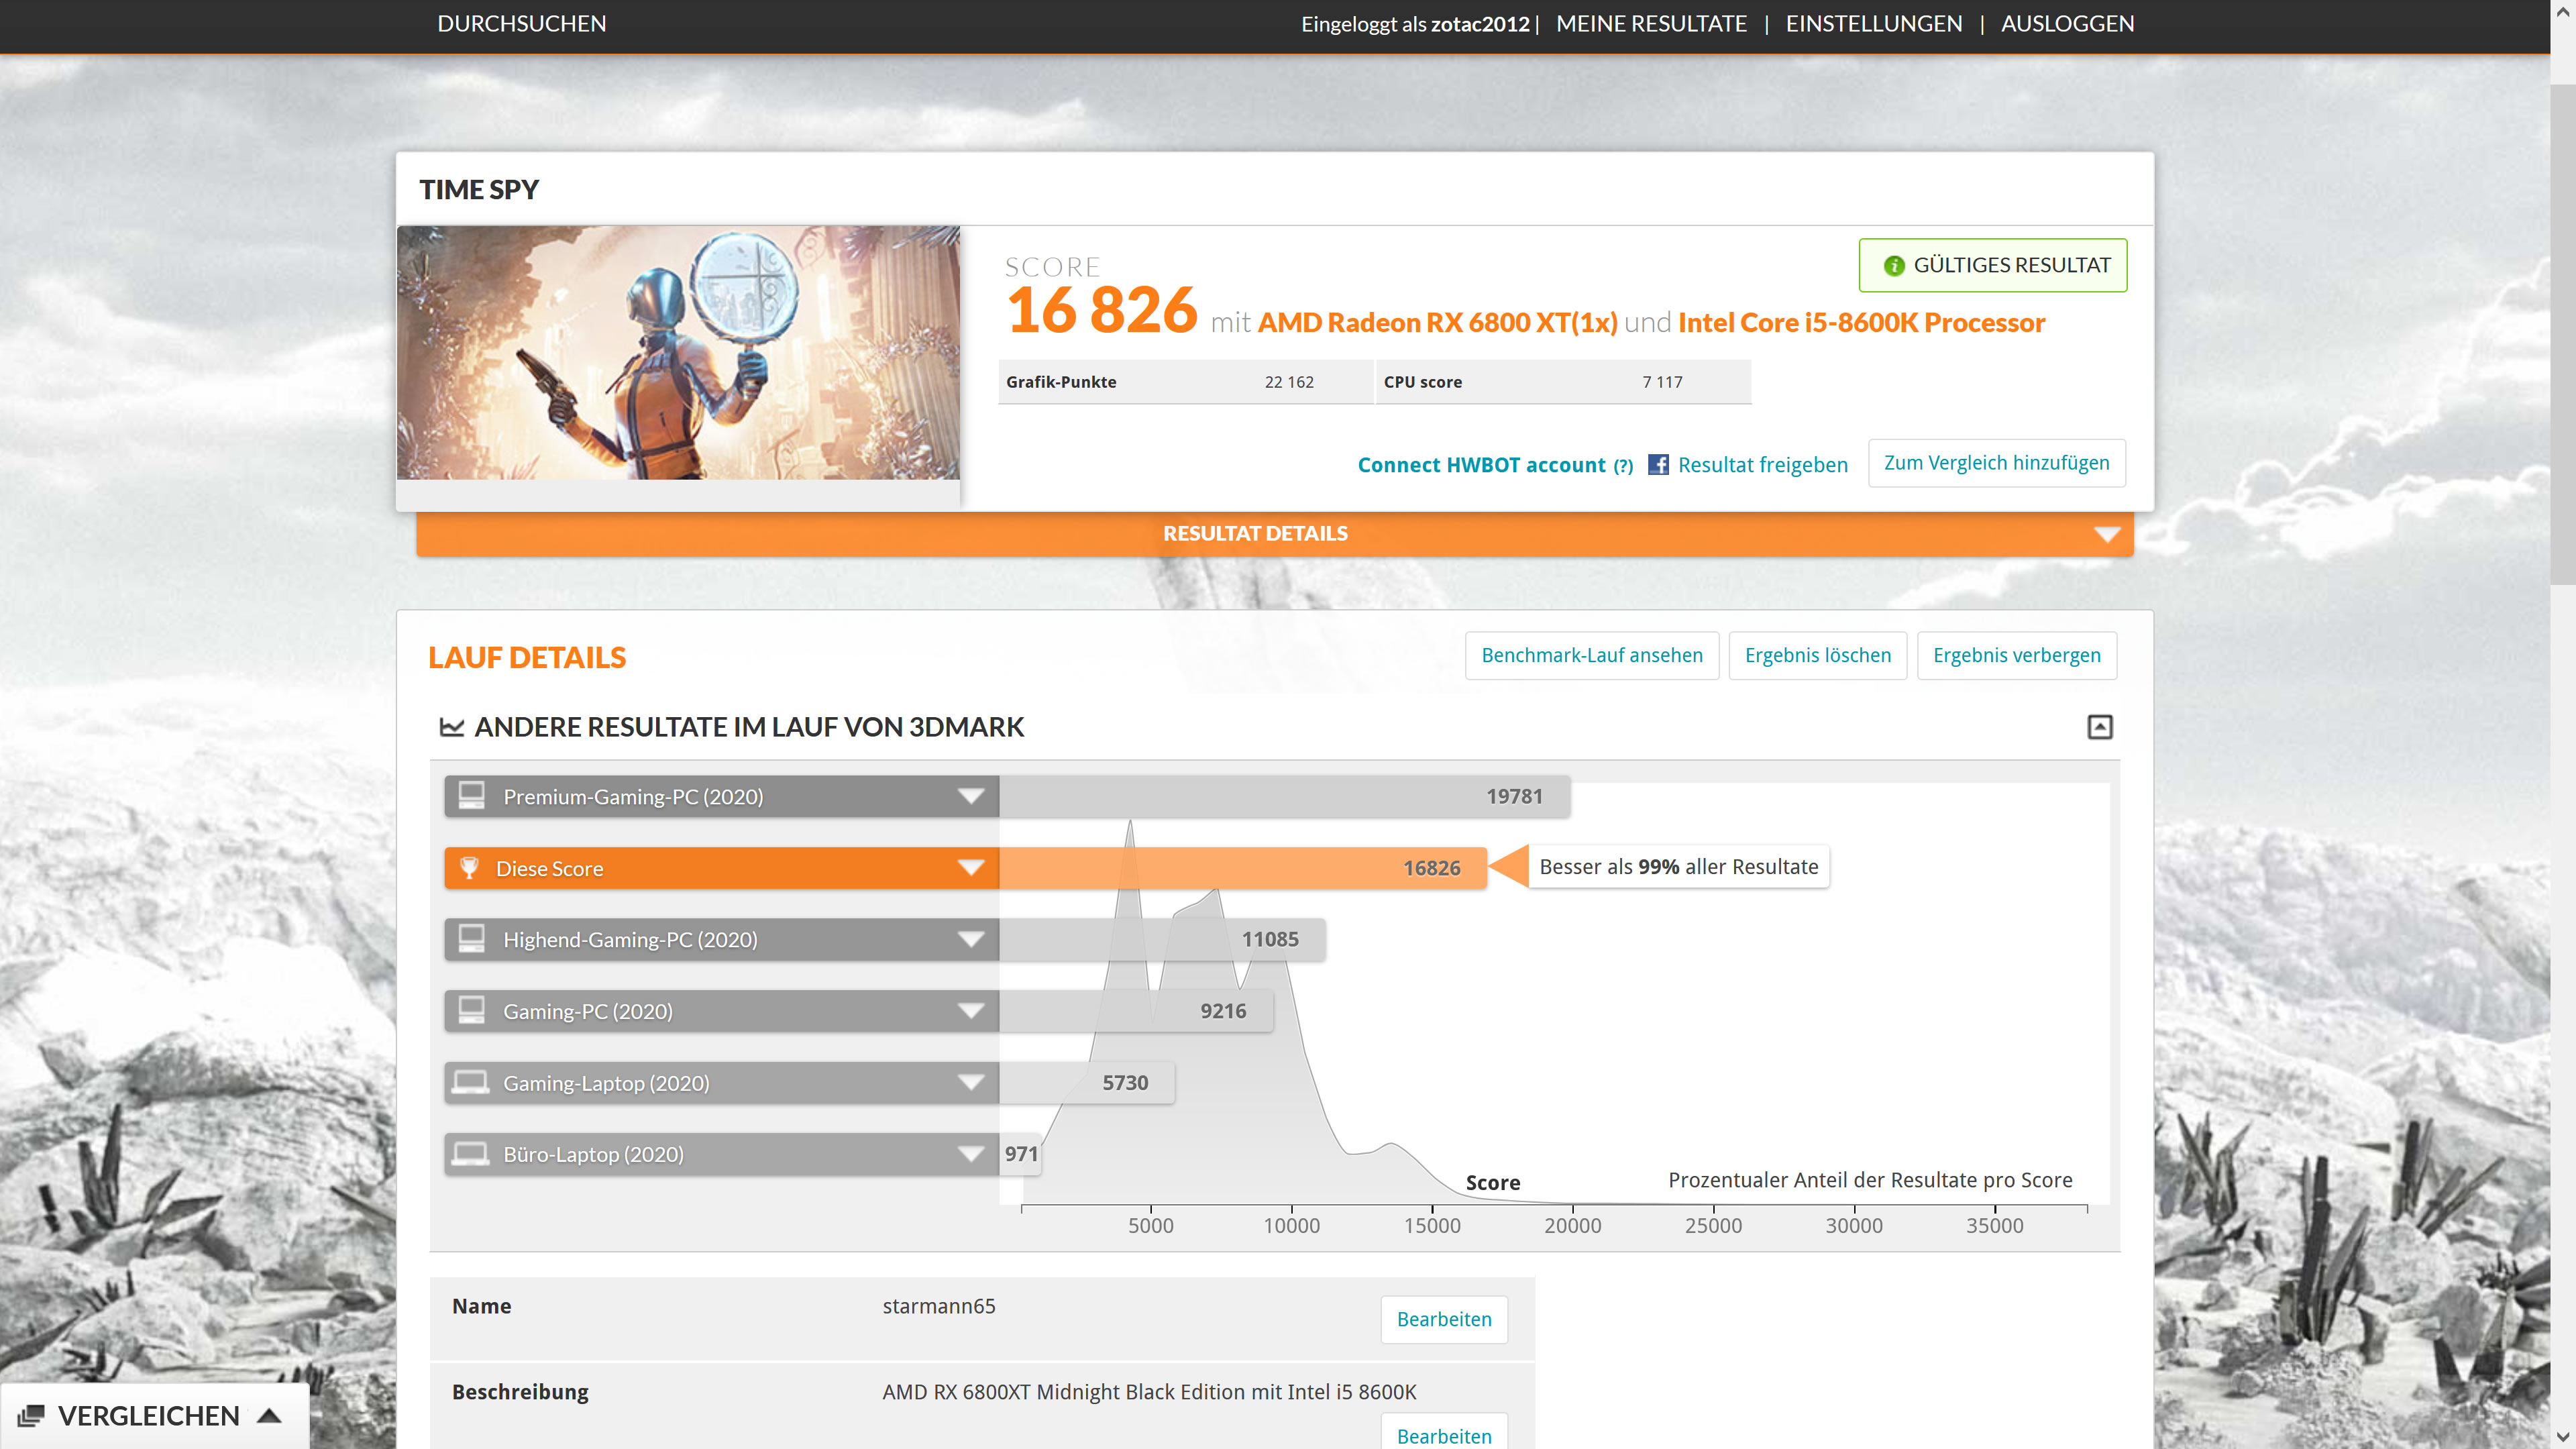Click the monitor icon for Highend-Gaming-PC (2020)

471,939
